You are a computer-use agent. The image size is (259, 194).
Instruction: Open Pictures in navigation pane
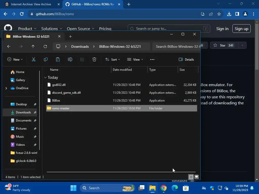[21, 129]
